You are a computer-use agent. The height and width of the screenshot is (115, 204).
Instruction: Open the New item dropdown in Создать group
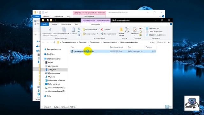[x=127, y=28]
